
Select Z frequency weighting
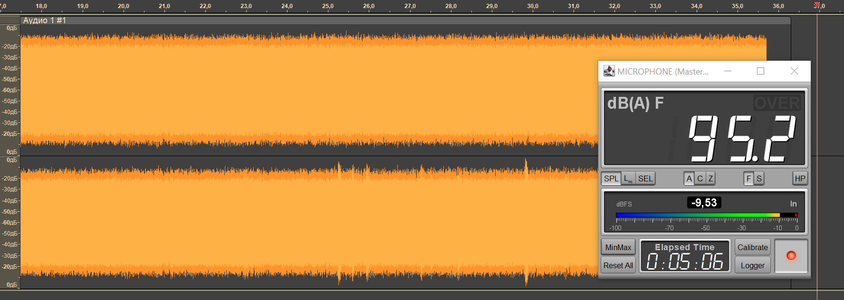point(710,178)
